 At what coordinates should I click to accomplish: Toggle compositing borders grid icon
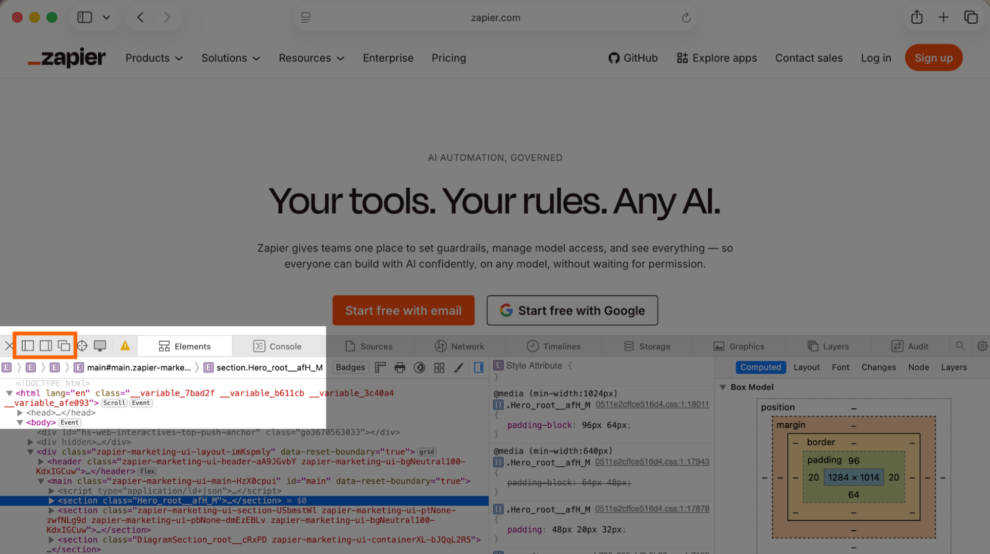pyautogui.click(x=439, y=367)
